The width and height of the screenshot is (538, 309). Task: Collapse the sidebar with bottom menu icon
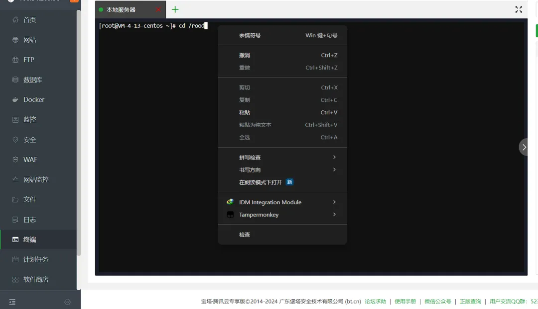click(12, 302)
